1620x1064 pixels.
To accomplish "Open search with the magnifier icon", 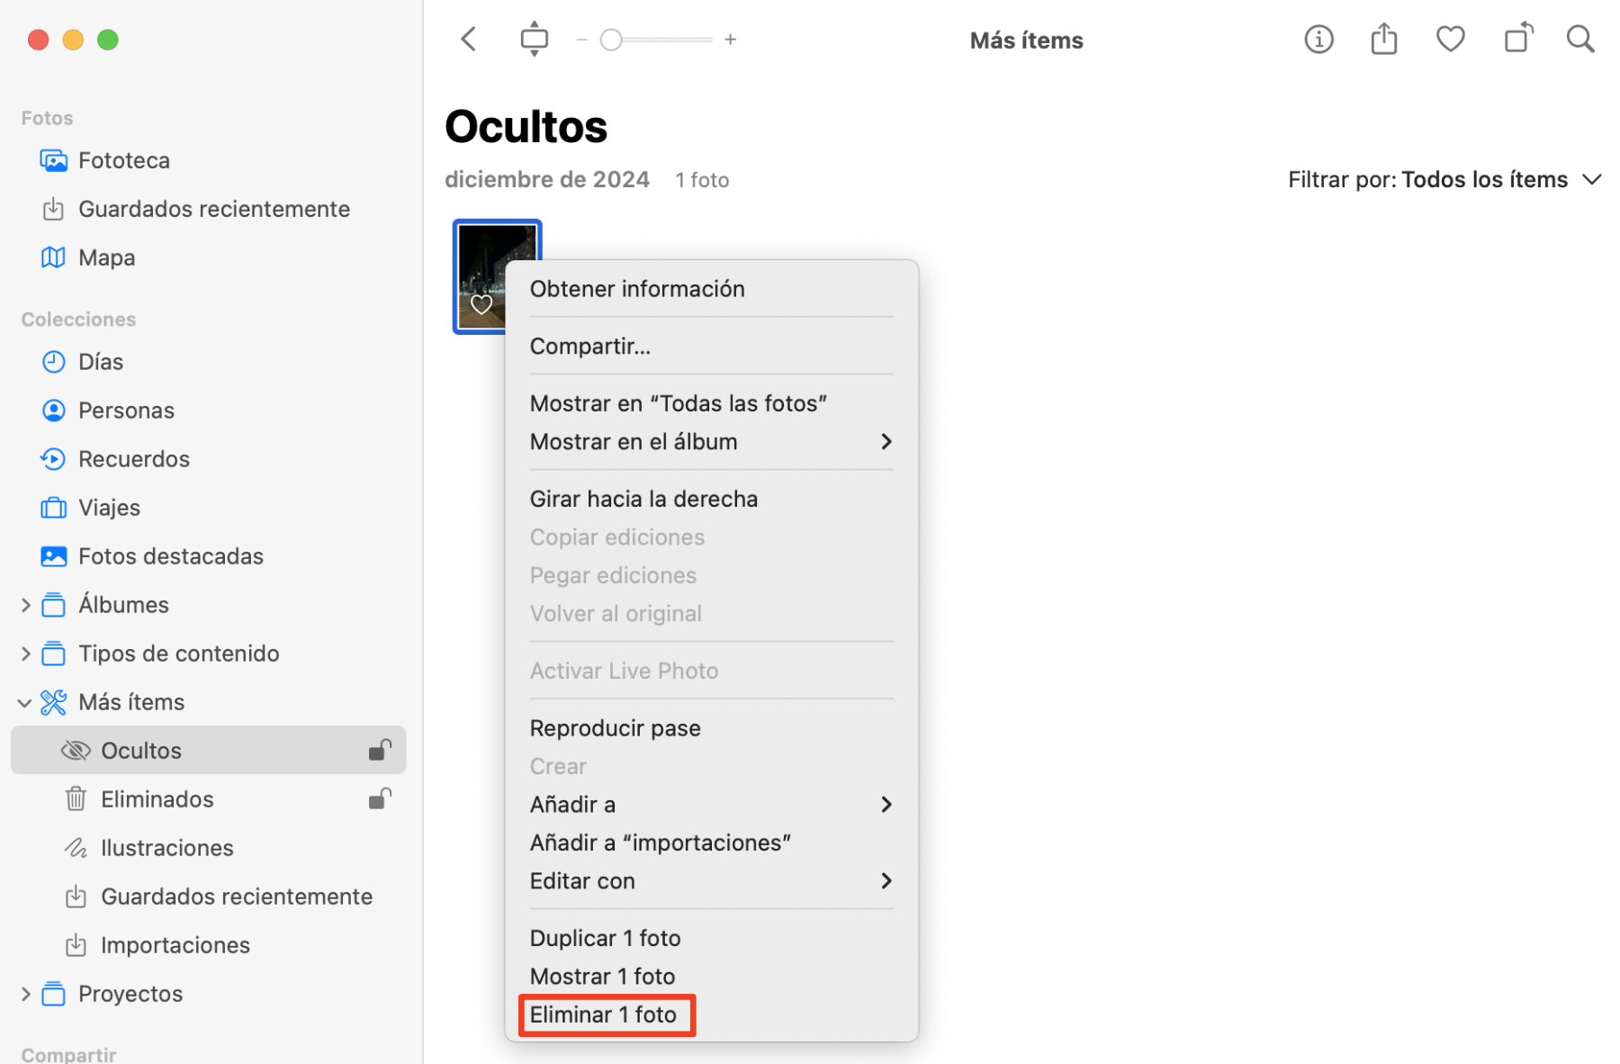I will tap(1579, 39).
